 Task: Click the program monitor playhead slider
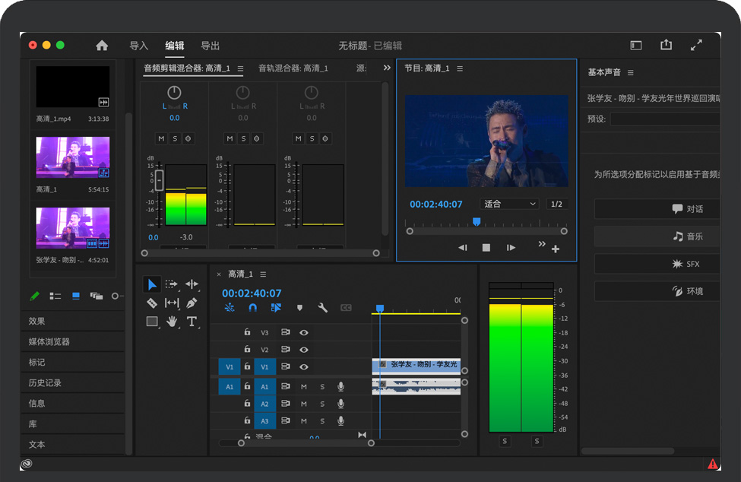477,222
